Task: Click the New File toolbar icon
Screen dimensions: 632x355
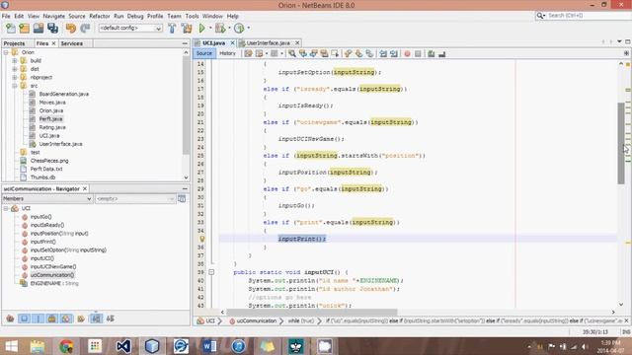Action: [x=11, y=29]
